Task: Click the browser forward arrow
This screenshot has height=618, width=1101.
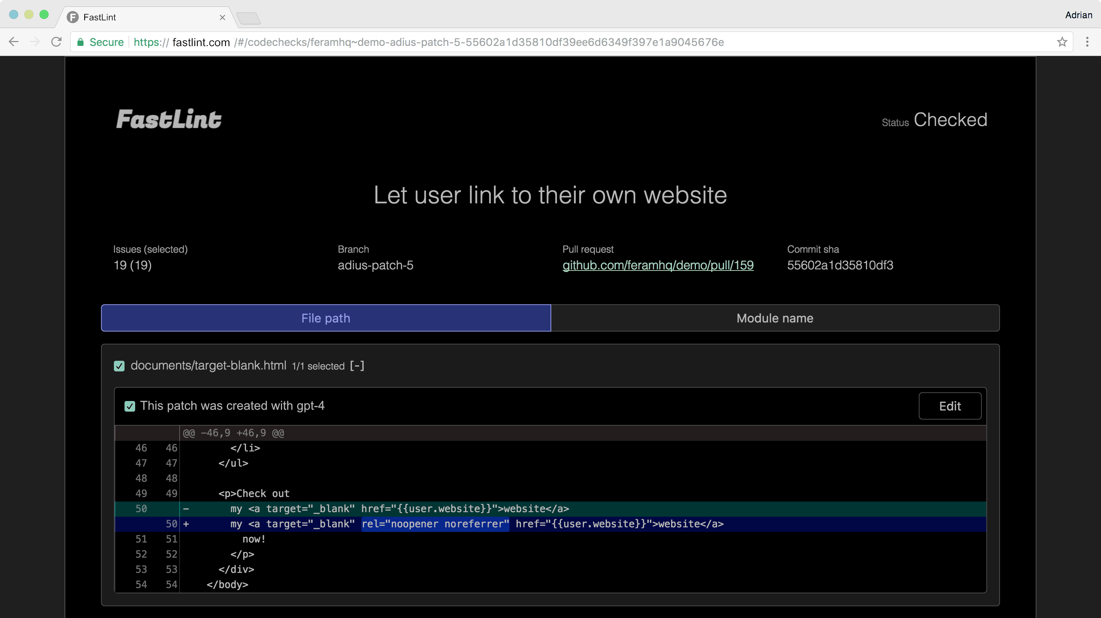Action: click(x=35, y=42)
